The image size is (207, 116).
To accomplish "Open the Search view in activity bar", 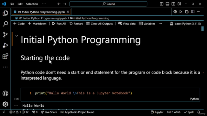I will click(5, 24).
